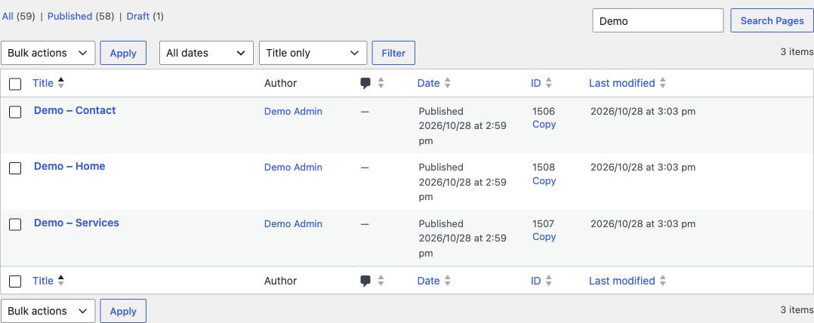Sort by bottom ID column header
The height and width of the screenshot is (323, 814).
(536, 281)
